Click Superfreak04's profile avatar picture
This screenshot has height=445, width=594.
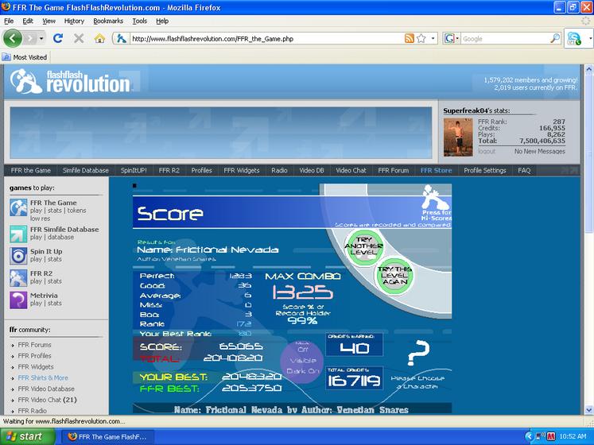click(x=458, y=137)
